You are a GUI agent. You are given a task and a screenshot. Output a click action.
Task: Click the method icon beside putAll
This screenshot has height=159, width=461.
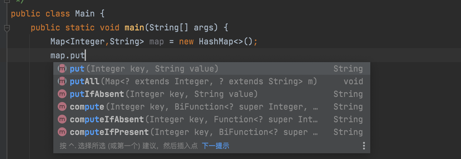pos(62,81)
